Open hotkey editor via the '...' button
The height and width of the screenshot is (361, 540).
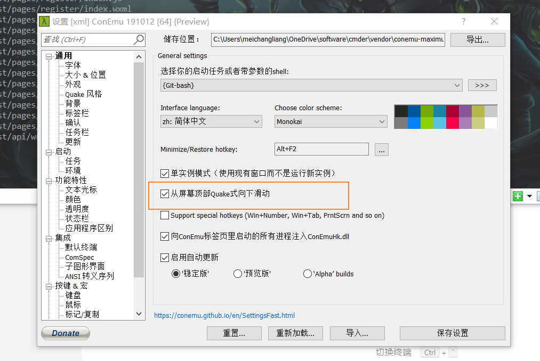[381, 149]
